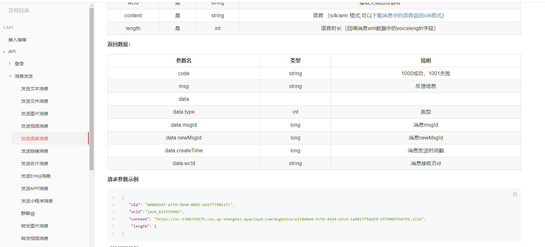Open 发送图片消息 page

click(x=35, y=114)
